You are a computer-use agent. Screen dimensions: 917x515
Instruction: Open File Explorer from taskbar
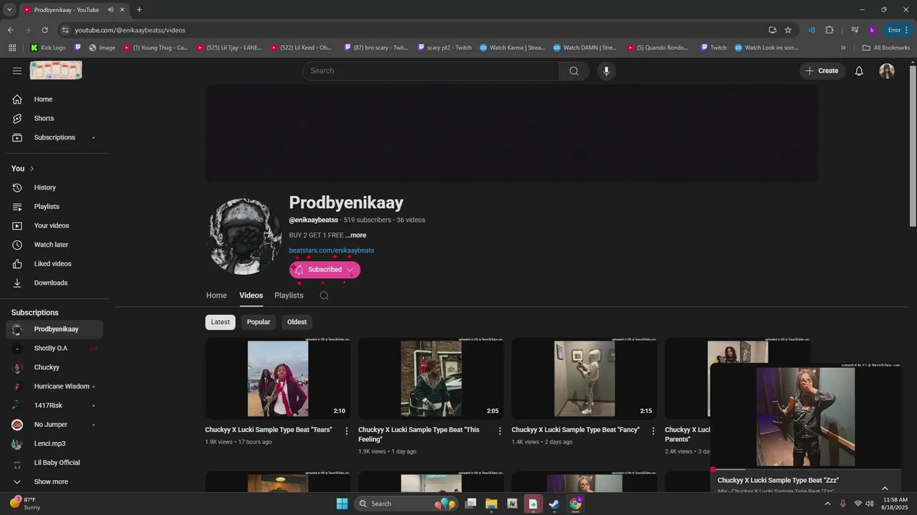point(491,504)
